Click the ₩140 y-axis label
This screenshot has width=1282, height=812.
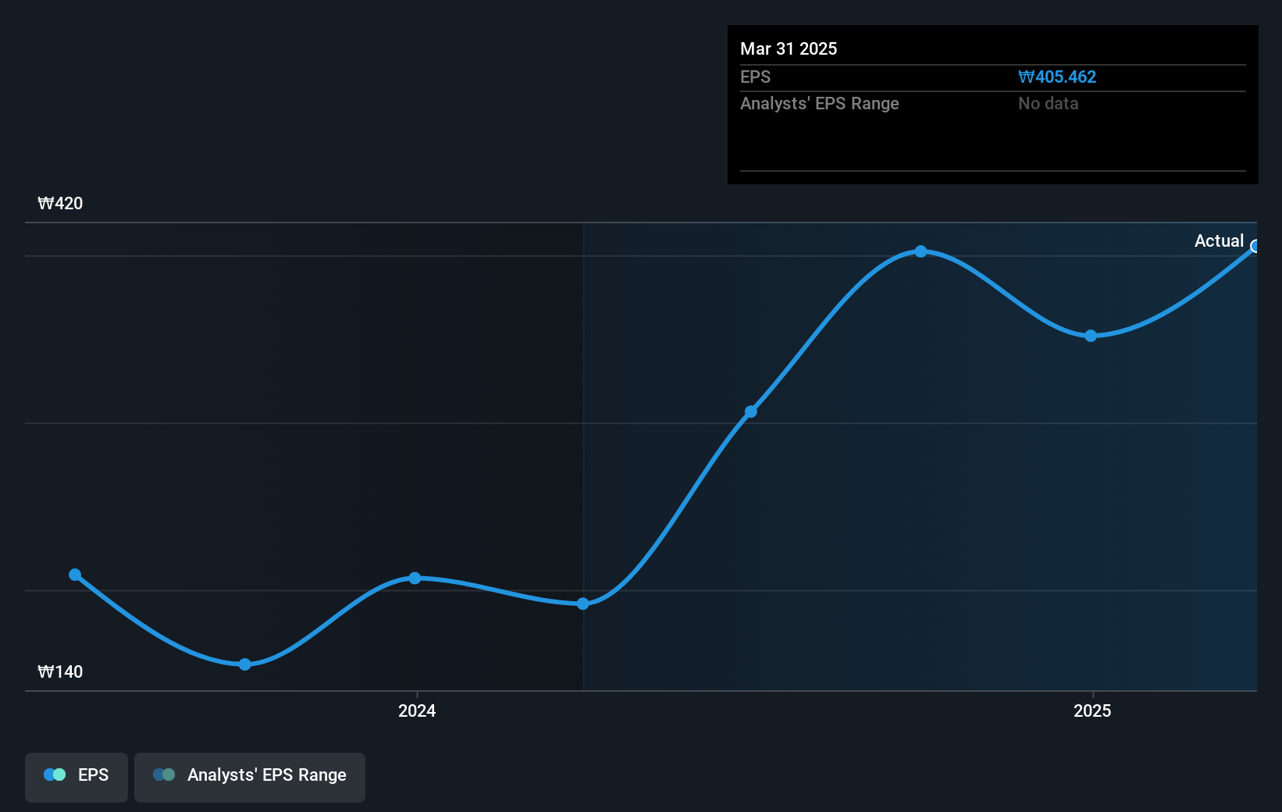(x=60, y=672)
